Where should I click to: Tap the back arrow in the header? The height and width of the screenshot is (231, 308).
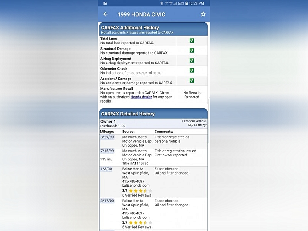[106, 14]
